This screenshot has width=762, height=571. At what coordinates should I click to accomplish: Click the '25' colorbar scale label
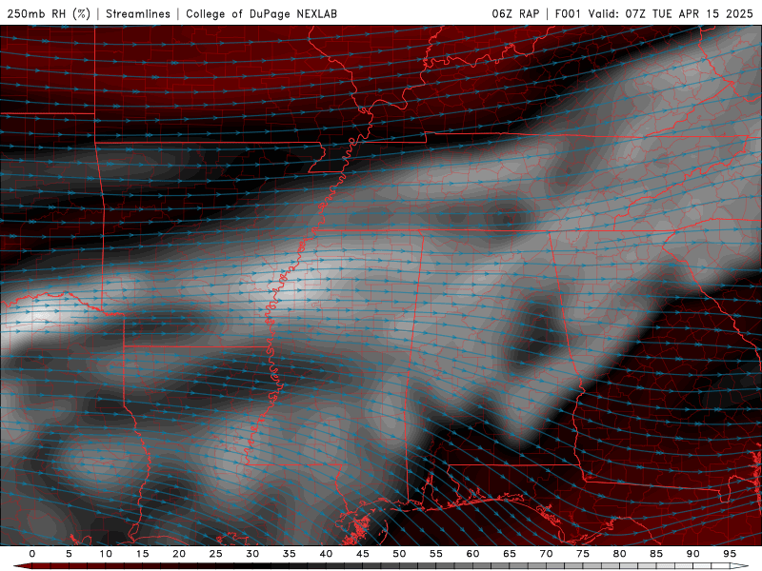[x=216, y=554]
